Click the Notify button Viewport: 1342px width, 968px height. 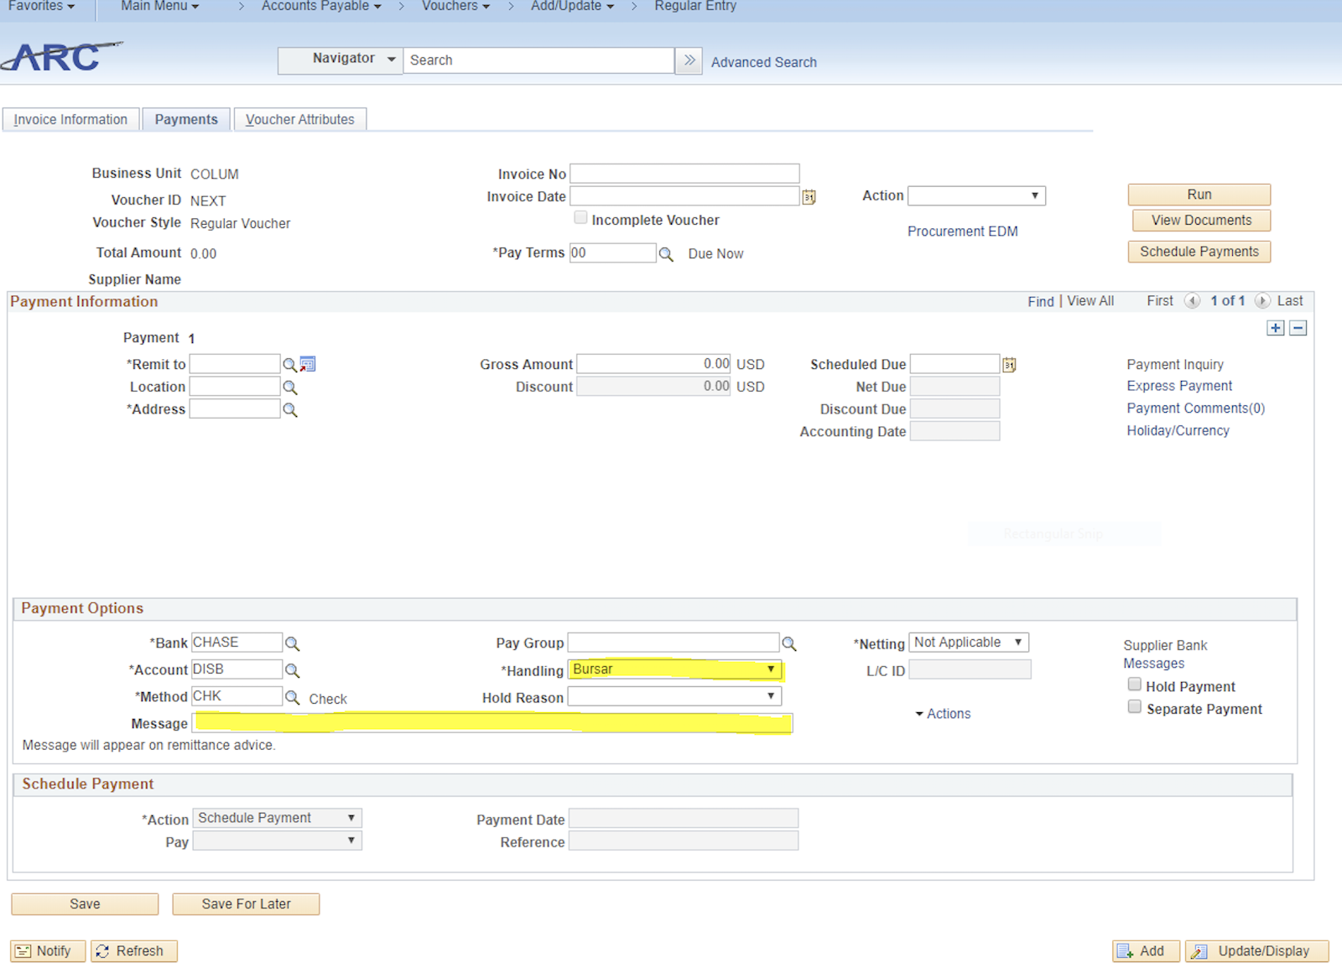tap(48, 951)
